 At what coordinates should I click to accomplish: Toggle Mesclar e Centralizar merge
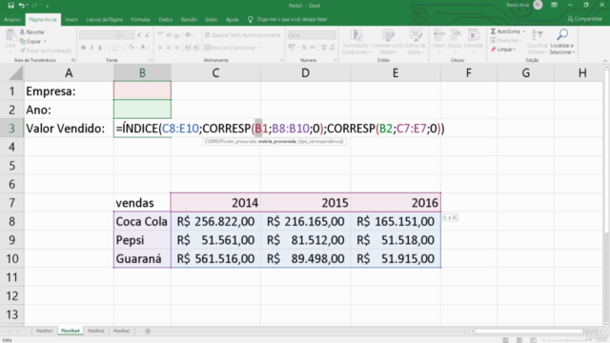(230, 48)
